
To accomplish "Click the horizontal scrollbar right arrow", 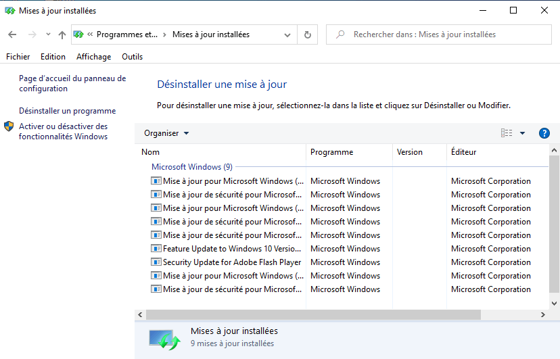I will coord(543,315).
